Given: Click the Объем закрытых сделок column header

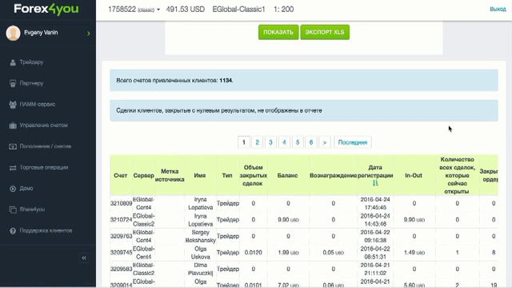Looking at the screenshot, I should (x=254, y=175).
